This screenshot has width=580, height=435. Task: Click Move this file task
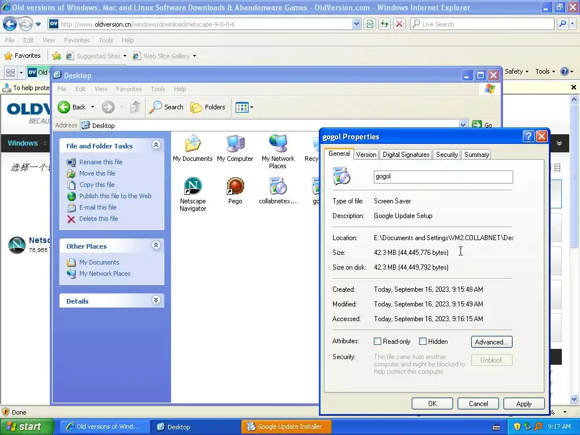(97, 173)
